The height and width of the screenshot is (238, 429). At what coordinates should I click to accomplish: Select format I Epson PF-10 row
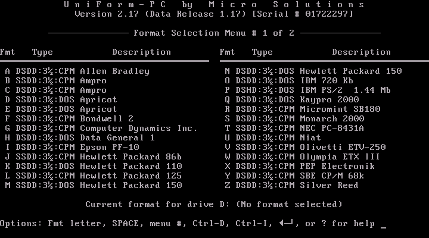[x=72, y=148]
